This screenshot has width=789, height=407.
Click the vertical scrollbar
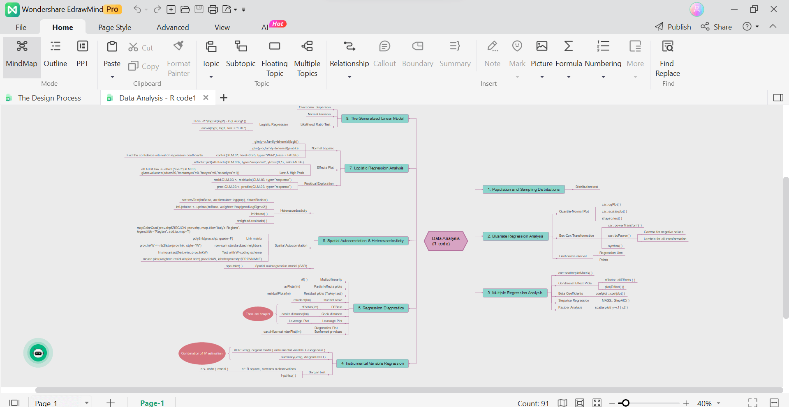click(786, 247)
